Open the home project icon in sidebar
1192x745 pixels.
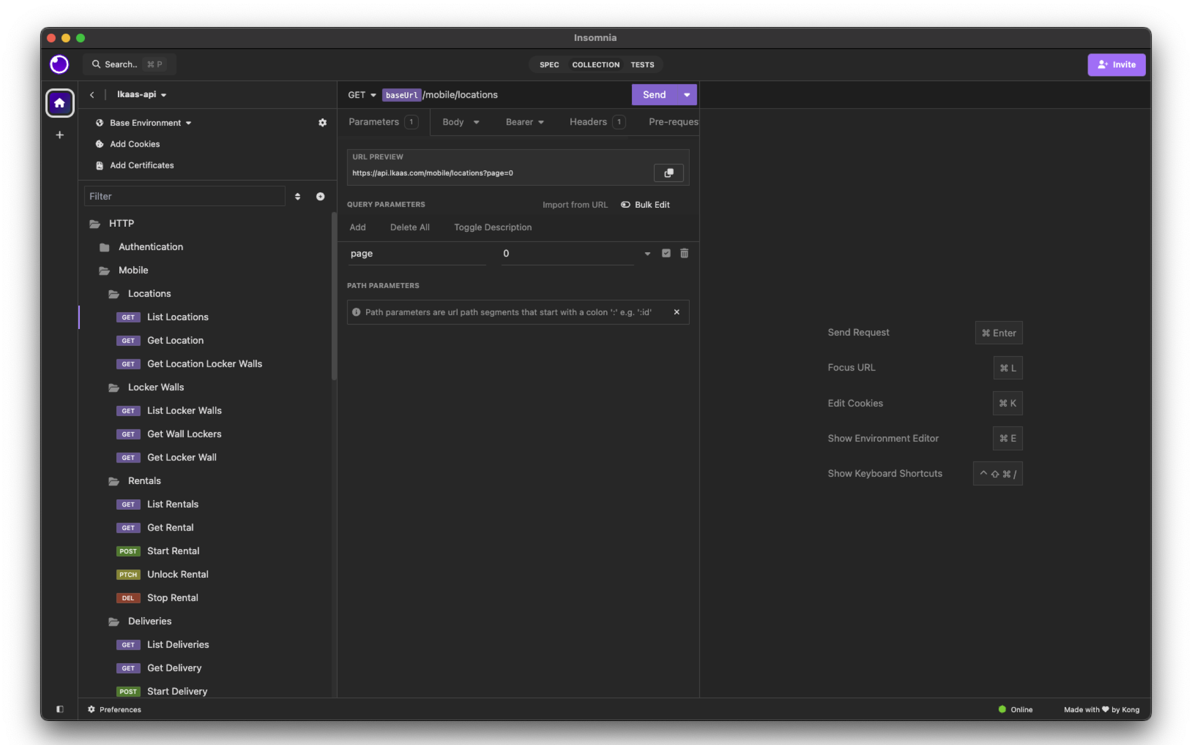(60, 103)
